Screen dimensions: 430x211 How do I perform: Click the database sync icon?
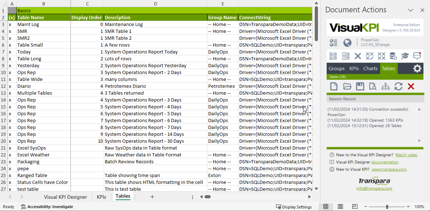point(393,56)
